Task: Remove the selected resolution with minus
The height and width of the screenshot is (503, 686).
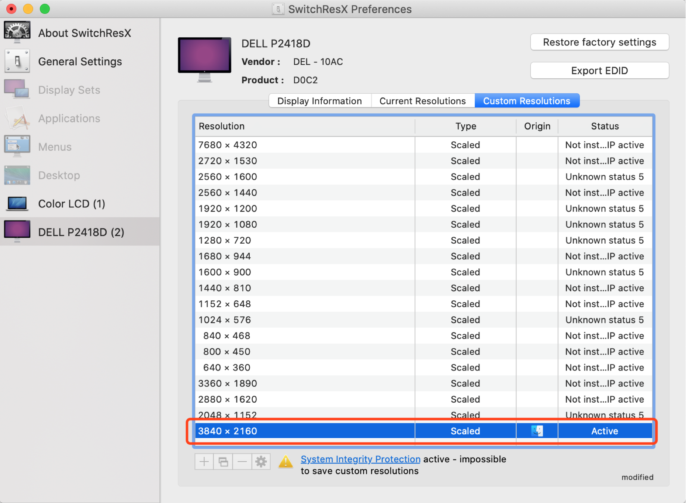Action: [242, 462]
